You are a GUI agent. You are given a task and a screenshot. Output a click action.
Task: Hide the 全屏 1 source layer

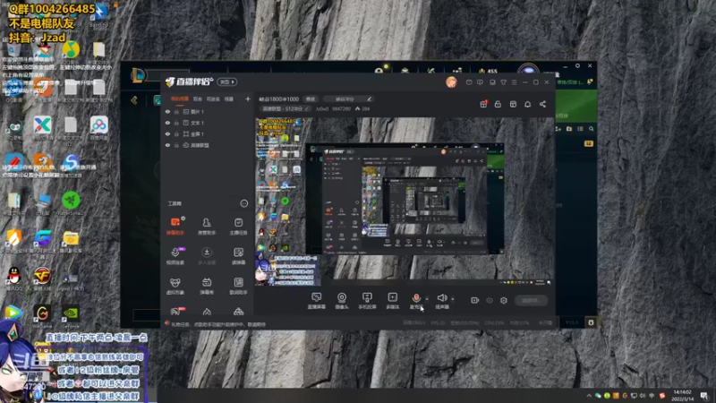pos(167,133)
